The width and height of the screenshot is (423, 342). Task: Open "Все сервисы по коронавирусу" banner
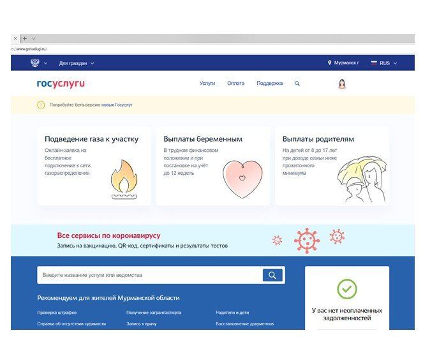tap(212, 241)
